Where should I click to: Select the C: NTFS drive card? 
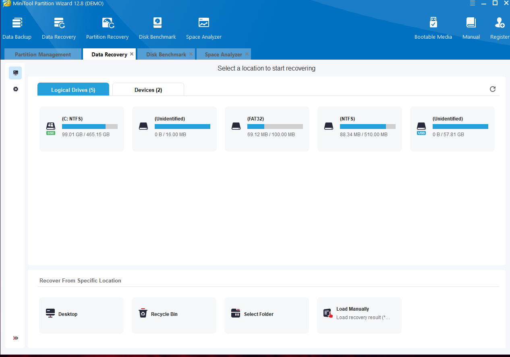[82, 129]
